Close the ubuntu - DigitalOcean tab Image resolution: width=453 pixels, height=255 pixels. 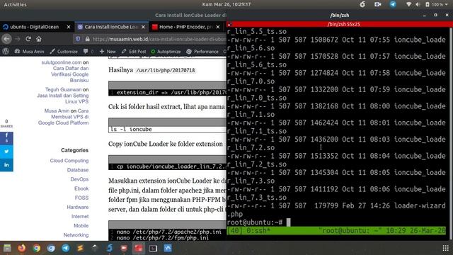[x=69, y=27]
